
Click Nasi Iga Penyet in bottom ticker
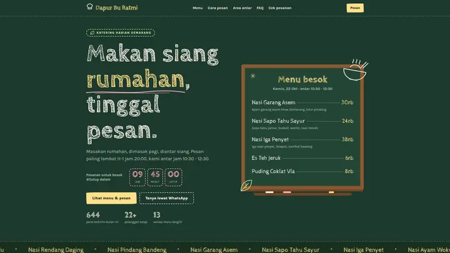(363, 250)
